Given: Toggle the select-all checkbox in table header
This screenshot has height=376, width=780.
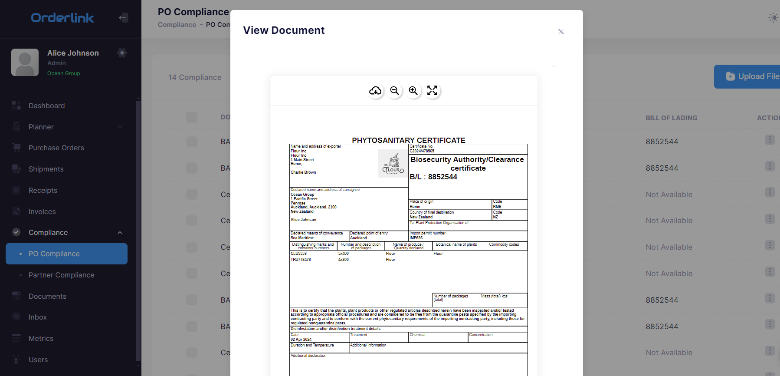Looking at the screenshot, I should (192, 117).
